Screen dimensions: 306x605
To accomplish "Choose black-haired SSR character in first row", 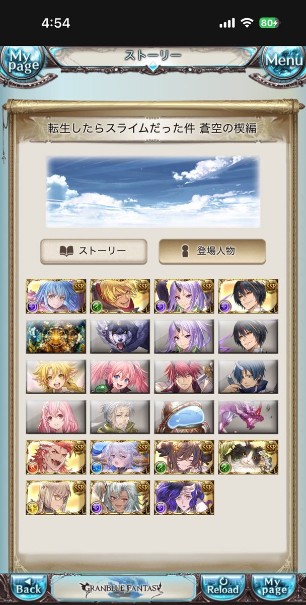I will click(248, 296).
